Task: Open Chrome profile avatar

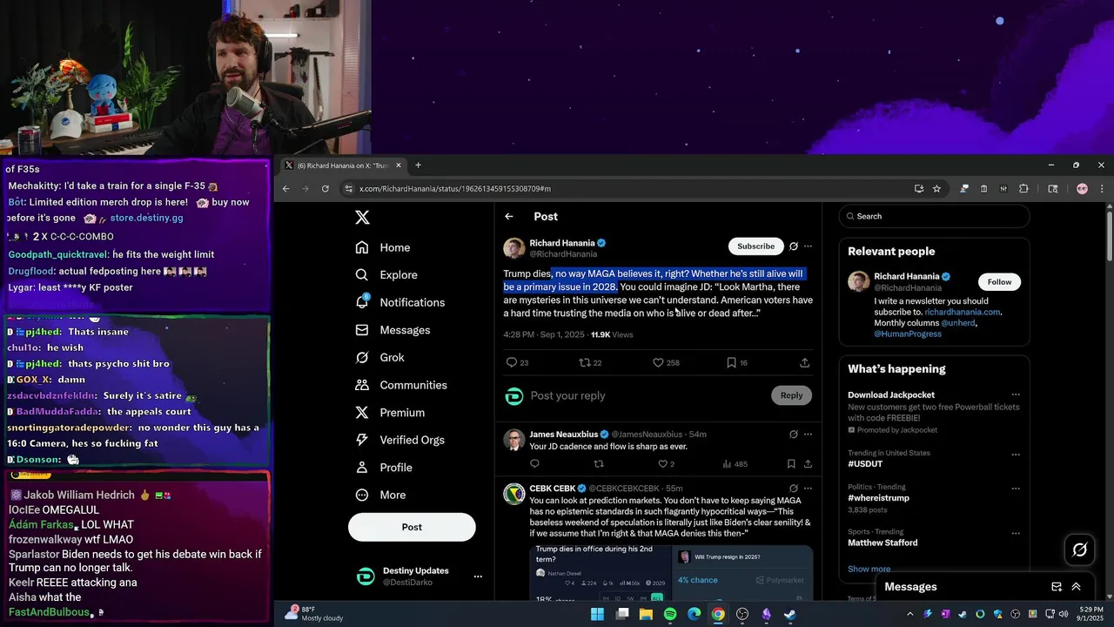Action: tap(1082, 188)
